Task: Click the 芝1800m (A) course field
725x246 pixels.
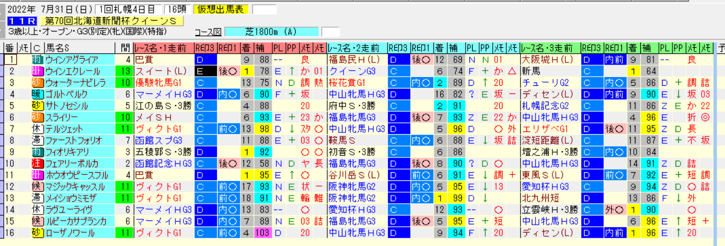Action: pos(271,31)
